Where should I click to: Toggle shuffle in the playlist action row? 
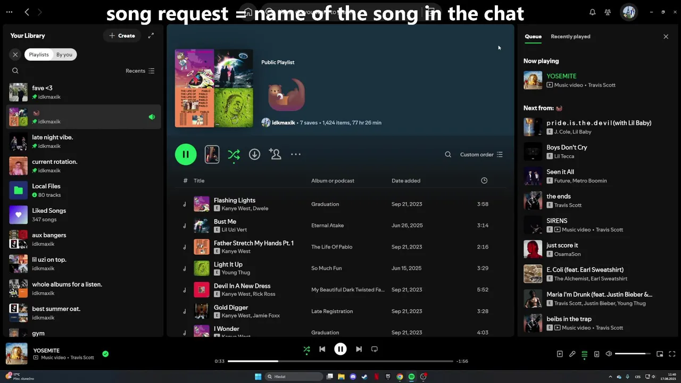point(234,154)
